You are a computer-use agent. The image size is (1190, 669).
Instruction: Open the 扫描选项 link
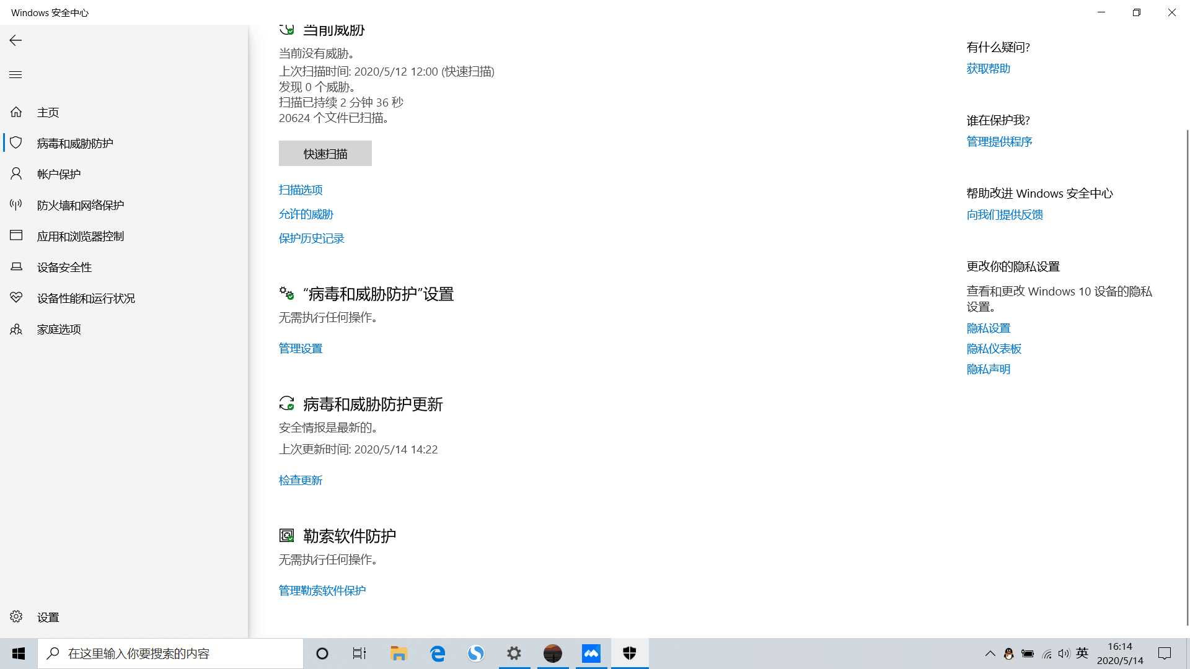pyautogui.click(x=301, y=190)
